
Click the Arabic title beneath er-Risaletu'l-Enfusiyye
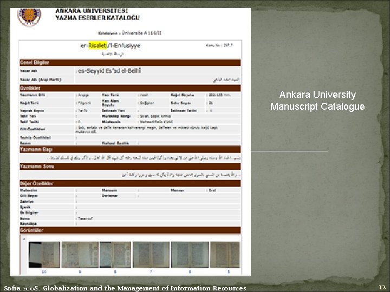(x=113, y=54)
